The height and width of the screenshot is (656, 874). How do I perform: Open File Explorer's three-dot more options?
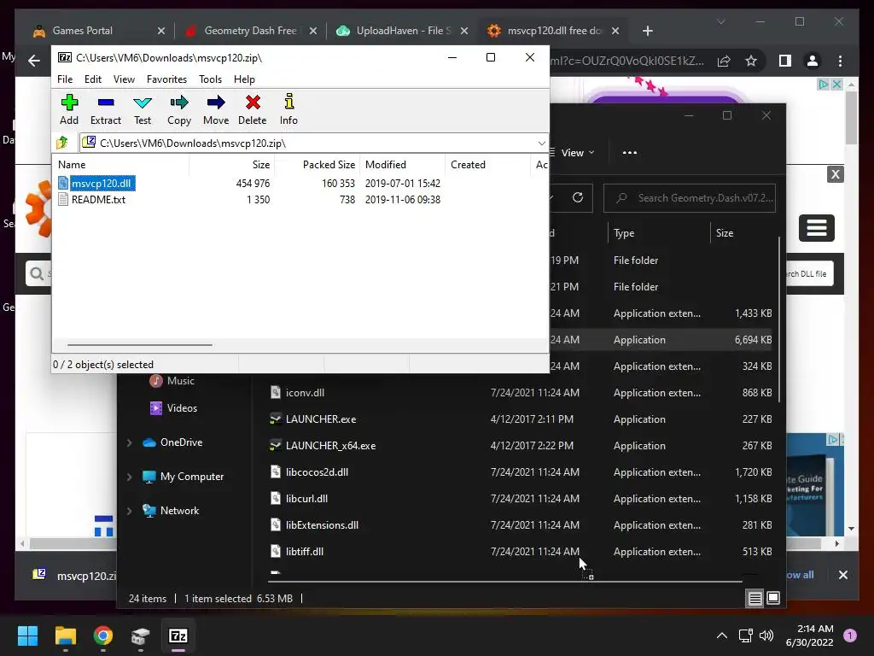click(x=630, y=152)
